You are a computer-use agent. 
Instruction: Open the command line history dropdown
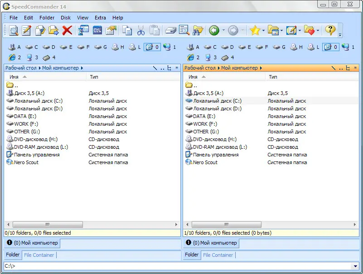[355, 266]
